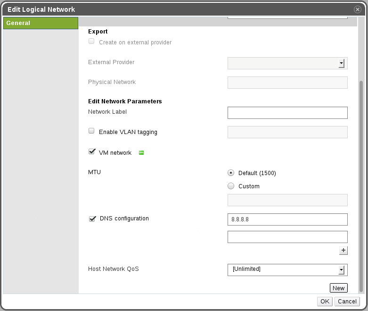This screenshot has width=368, height=311.
Task: Click the DNS field containing 8.8.8.8
Action: [287, 219]
